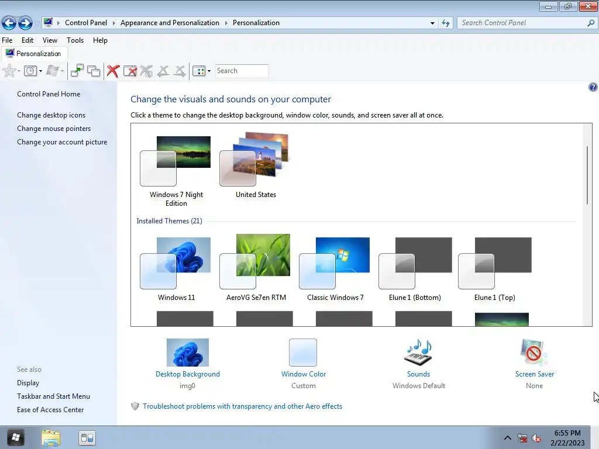The width and height of the screenshot is (599, 449).
Task: Click the shield icon beside Troubleshoot link
Action: (x=135, y=406)
